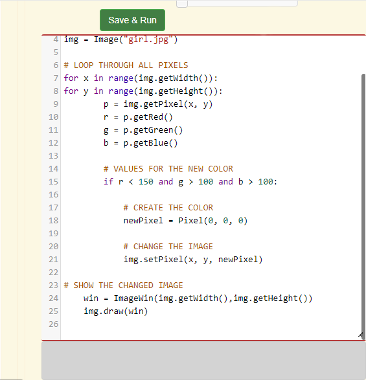The width and height of the screenshot is (366, 380).
Task: Click the newPixel = Pixel(0, 0, 0) line
Action: coord(185,221)
